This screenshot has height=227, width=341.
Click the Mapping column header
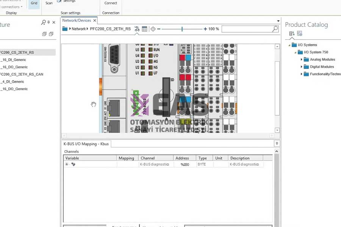[x=127, y=158]
